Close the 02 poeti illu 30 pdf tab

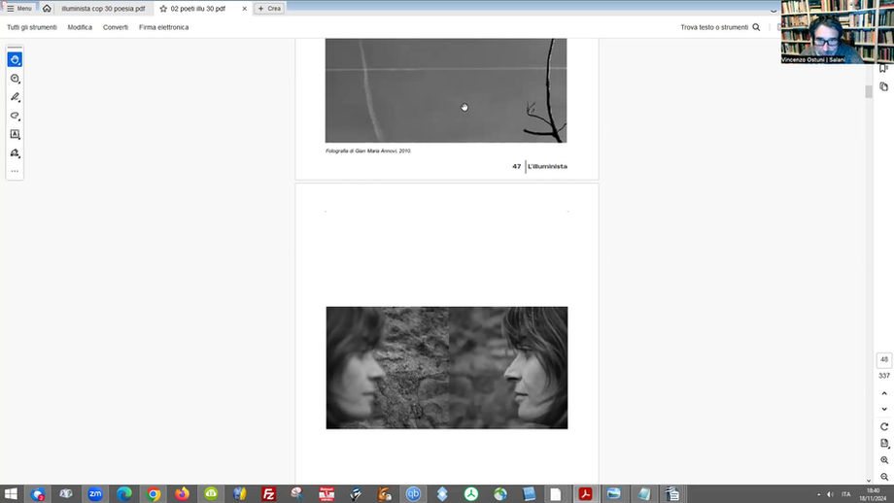tap(245, 9)
